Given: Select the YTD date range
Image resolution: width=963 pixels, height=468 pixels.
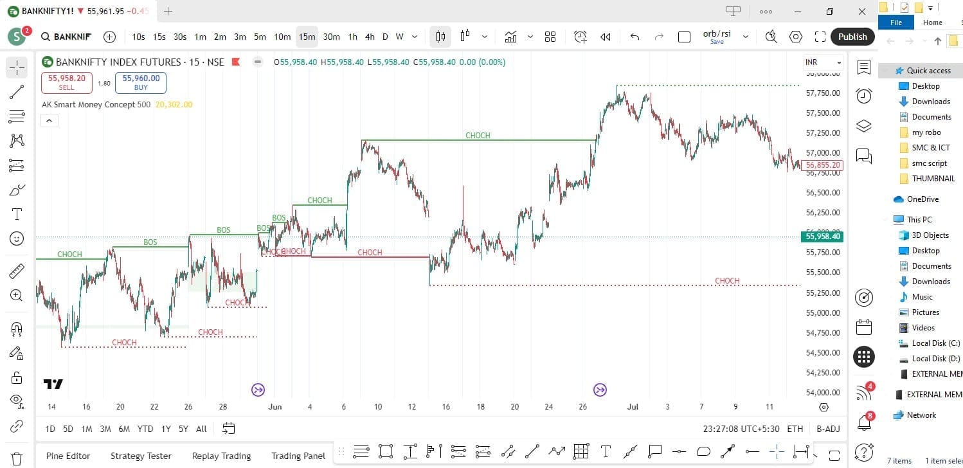Looking at the screenshot, I should [145, 429].
